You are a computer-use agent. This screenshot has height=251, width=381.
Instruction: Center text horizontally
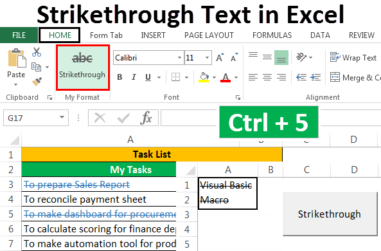(267, 77)
